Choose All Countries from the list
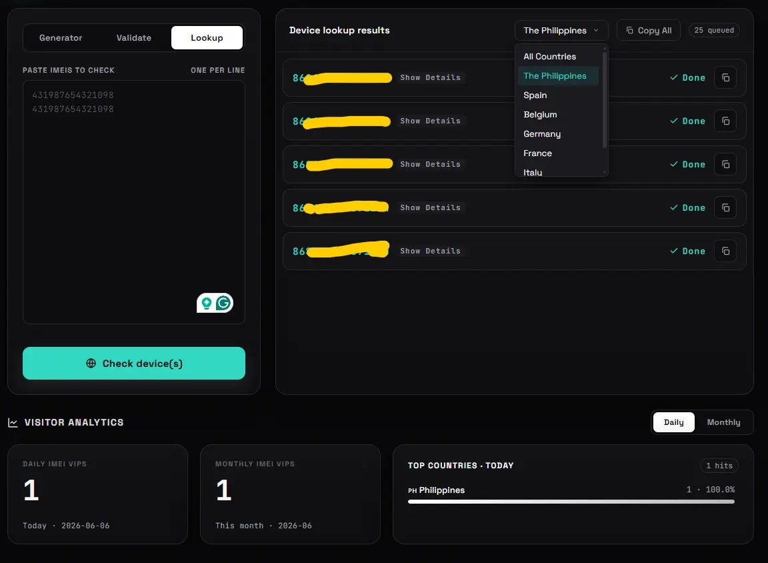The image size is (768, 563). click(559, 56)
